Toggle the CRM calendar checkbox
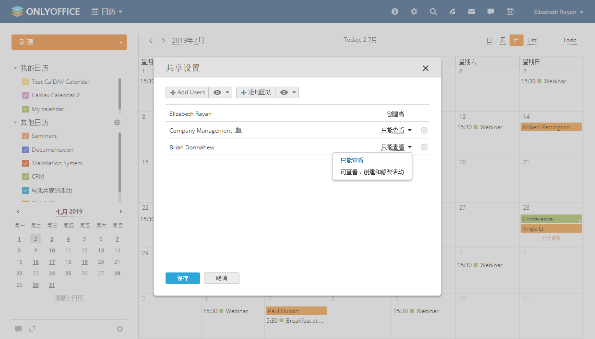 (25, 177)
